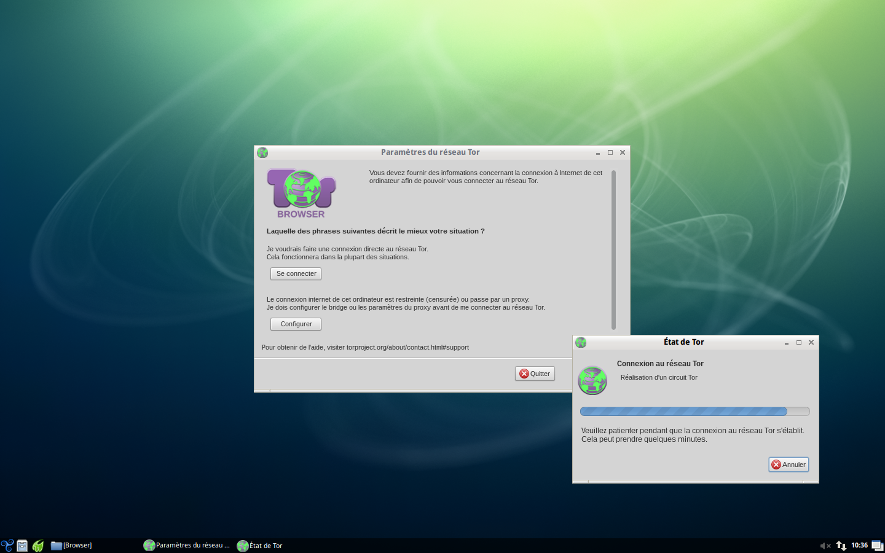The width and height of the screenshot is (885, 553).
Task: Click the Tor globe icon in État de Tor
Action: (592, 380)
